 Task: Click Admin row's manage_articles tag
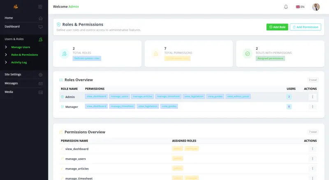[x=142, y=96]
